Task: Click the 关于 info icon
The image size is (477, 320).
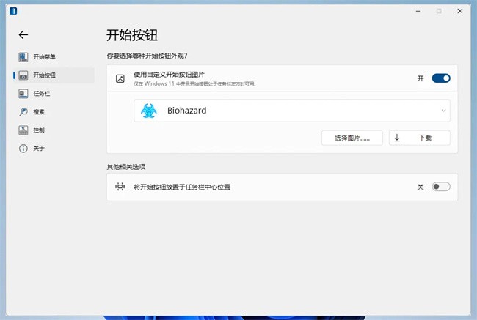Action: tap(23, 149)
